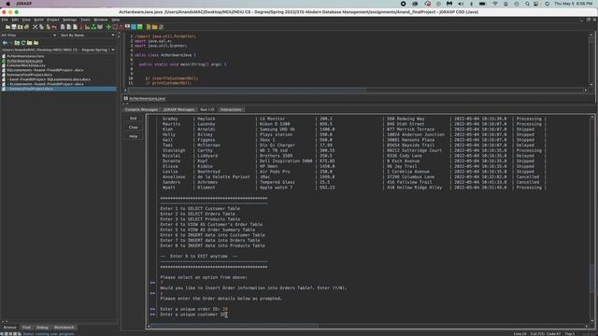Click the Save file toolbar icon
Viewport: 598px width, 336px height.
(x=14, y=27)
